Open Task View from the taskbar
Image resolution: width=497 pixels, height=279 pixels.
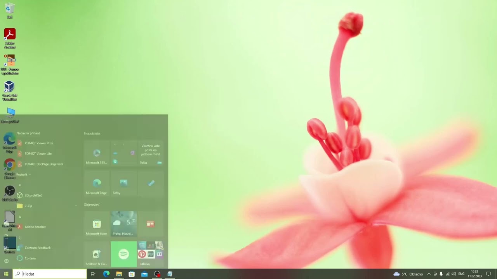coord(93,274)
